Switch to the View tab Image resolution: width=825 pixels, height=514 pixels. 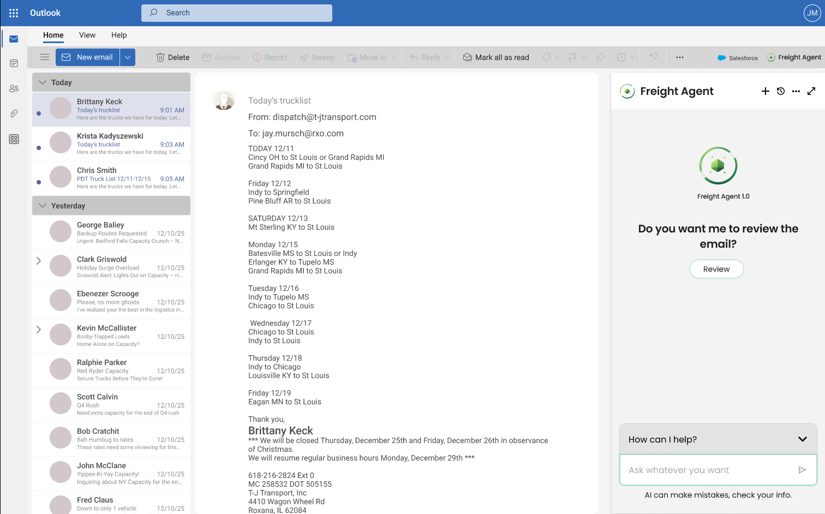tap(87, 35)
